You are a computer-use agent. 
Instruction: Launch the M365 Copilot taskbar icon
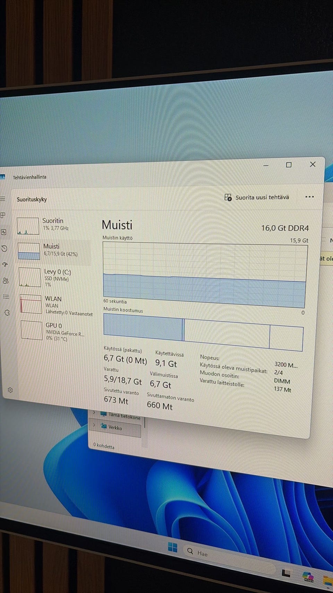coord(308,577)
